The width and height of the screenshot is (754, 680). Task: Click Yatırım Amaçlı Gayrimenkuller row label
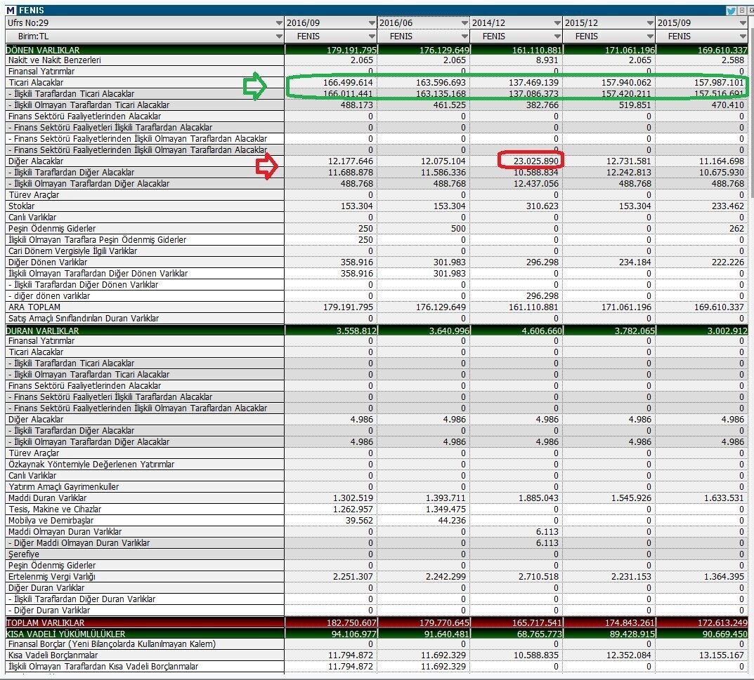point(63,487)
